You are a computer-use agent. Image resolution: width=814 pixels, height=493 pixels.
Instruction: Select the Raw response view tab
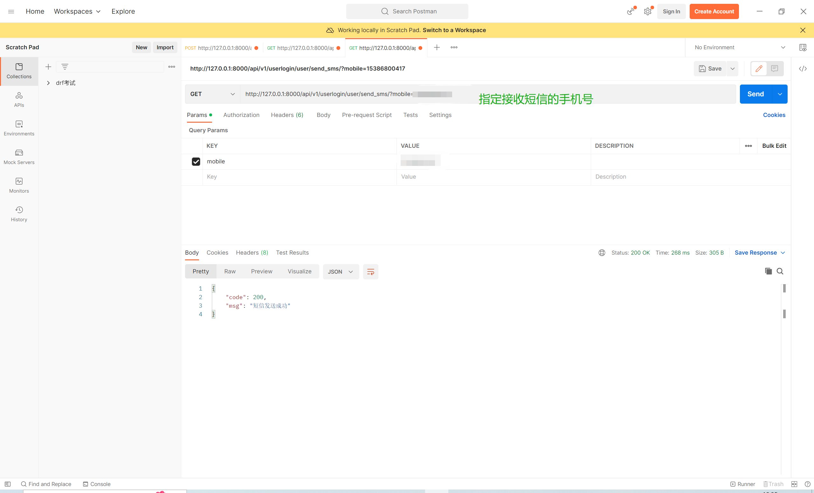pos(230,271)
